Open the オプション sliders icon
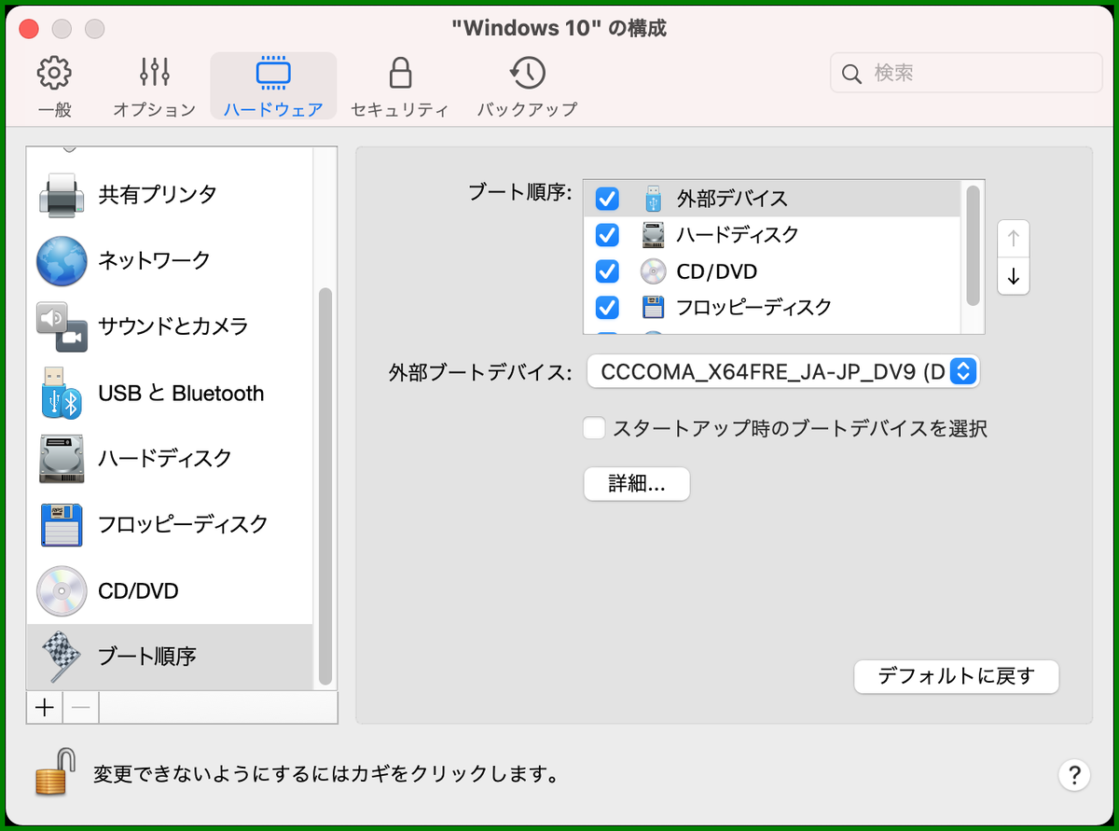Viewport: 1119px width, 831px height. 155,73
